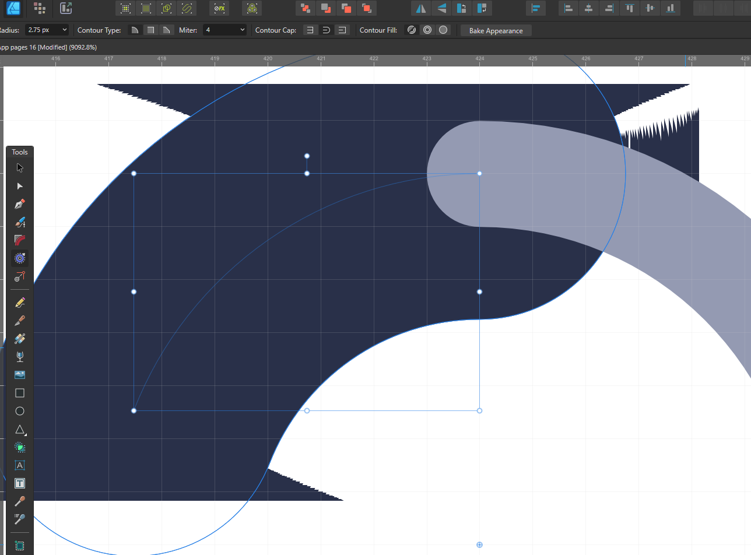The image size is (751, 555).
Task: Choose the Ellipse shape tool
Action: click(20, 411)
